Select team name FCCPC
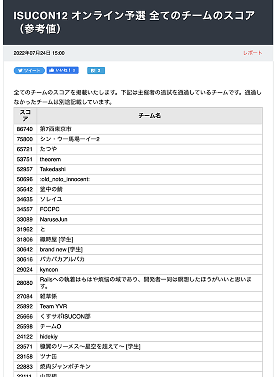 pos(49,209)
